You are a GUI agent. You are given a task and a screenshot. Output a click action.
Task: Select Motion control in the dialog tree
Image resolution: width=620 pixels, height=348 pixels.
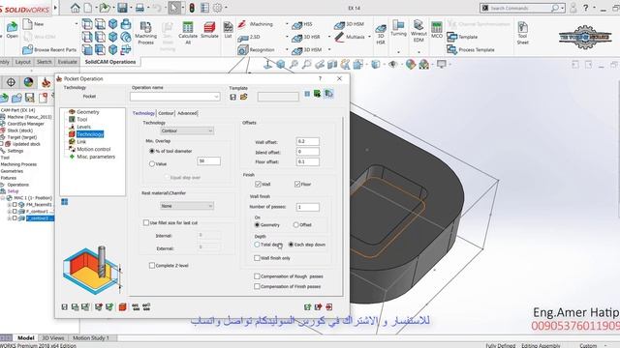(x=93, y=149)
